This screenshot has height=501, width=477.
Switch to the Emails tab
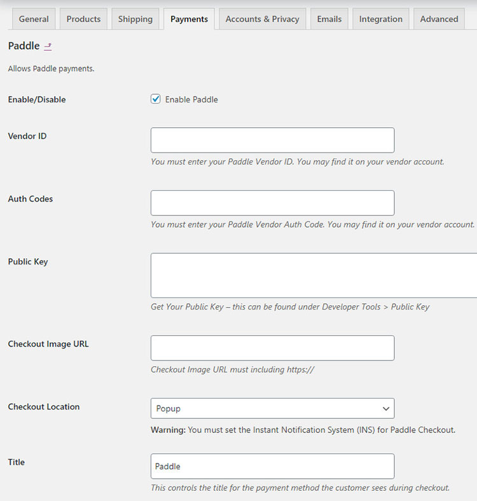329,19
